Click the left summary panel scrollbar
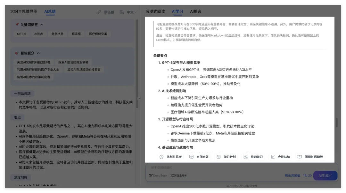 coord(137,64)
